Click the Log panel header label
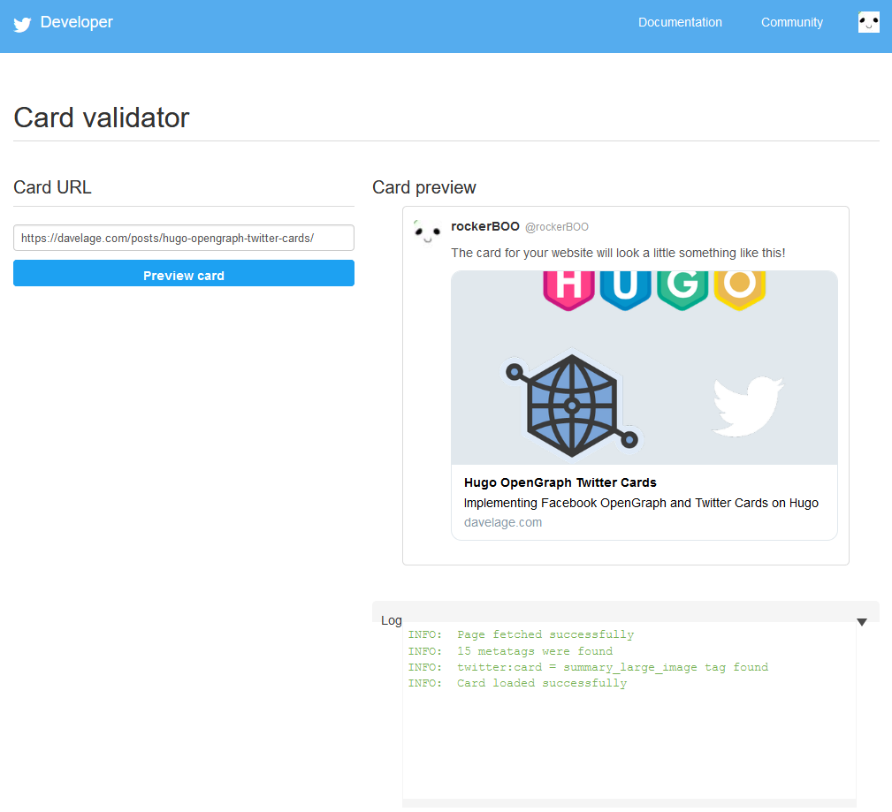Image resolution: width=892 pixels, height=812 pixels. pos(392,620)
